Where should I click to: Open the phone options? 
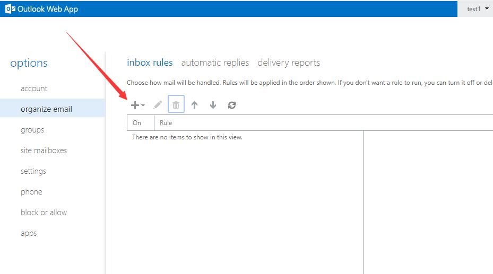31,192
